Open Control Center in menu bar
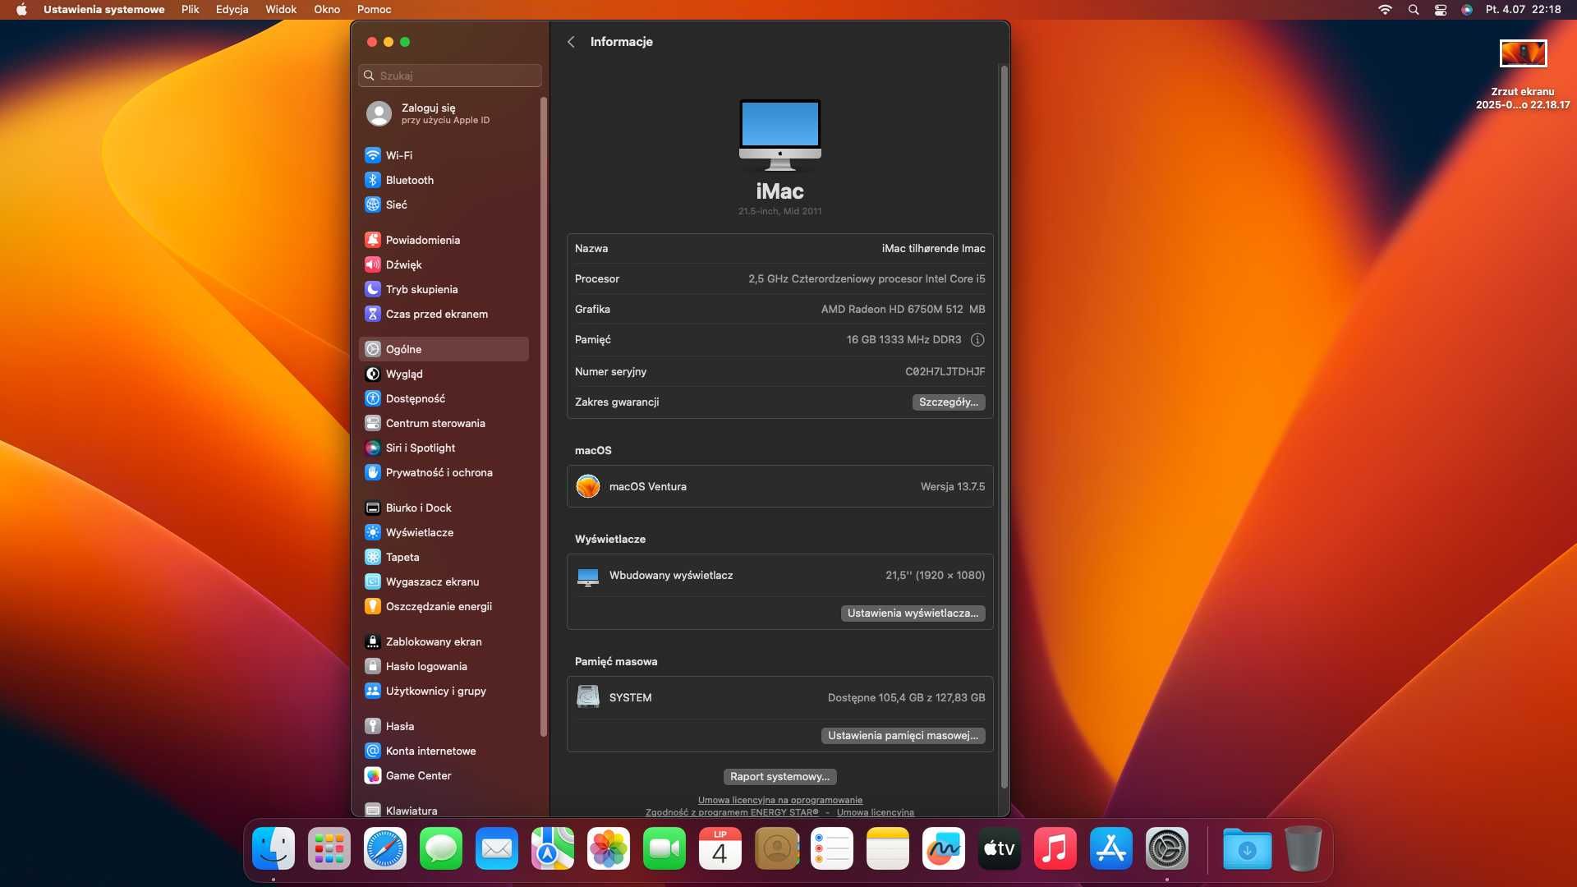1577x887 pixels. pyautogui.click(x=1441, y=10)
